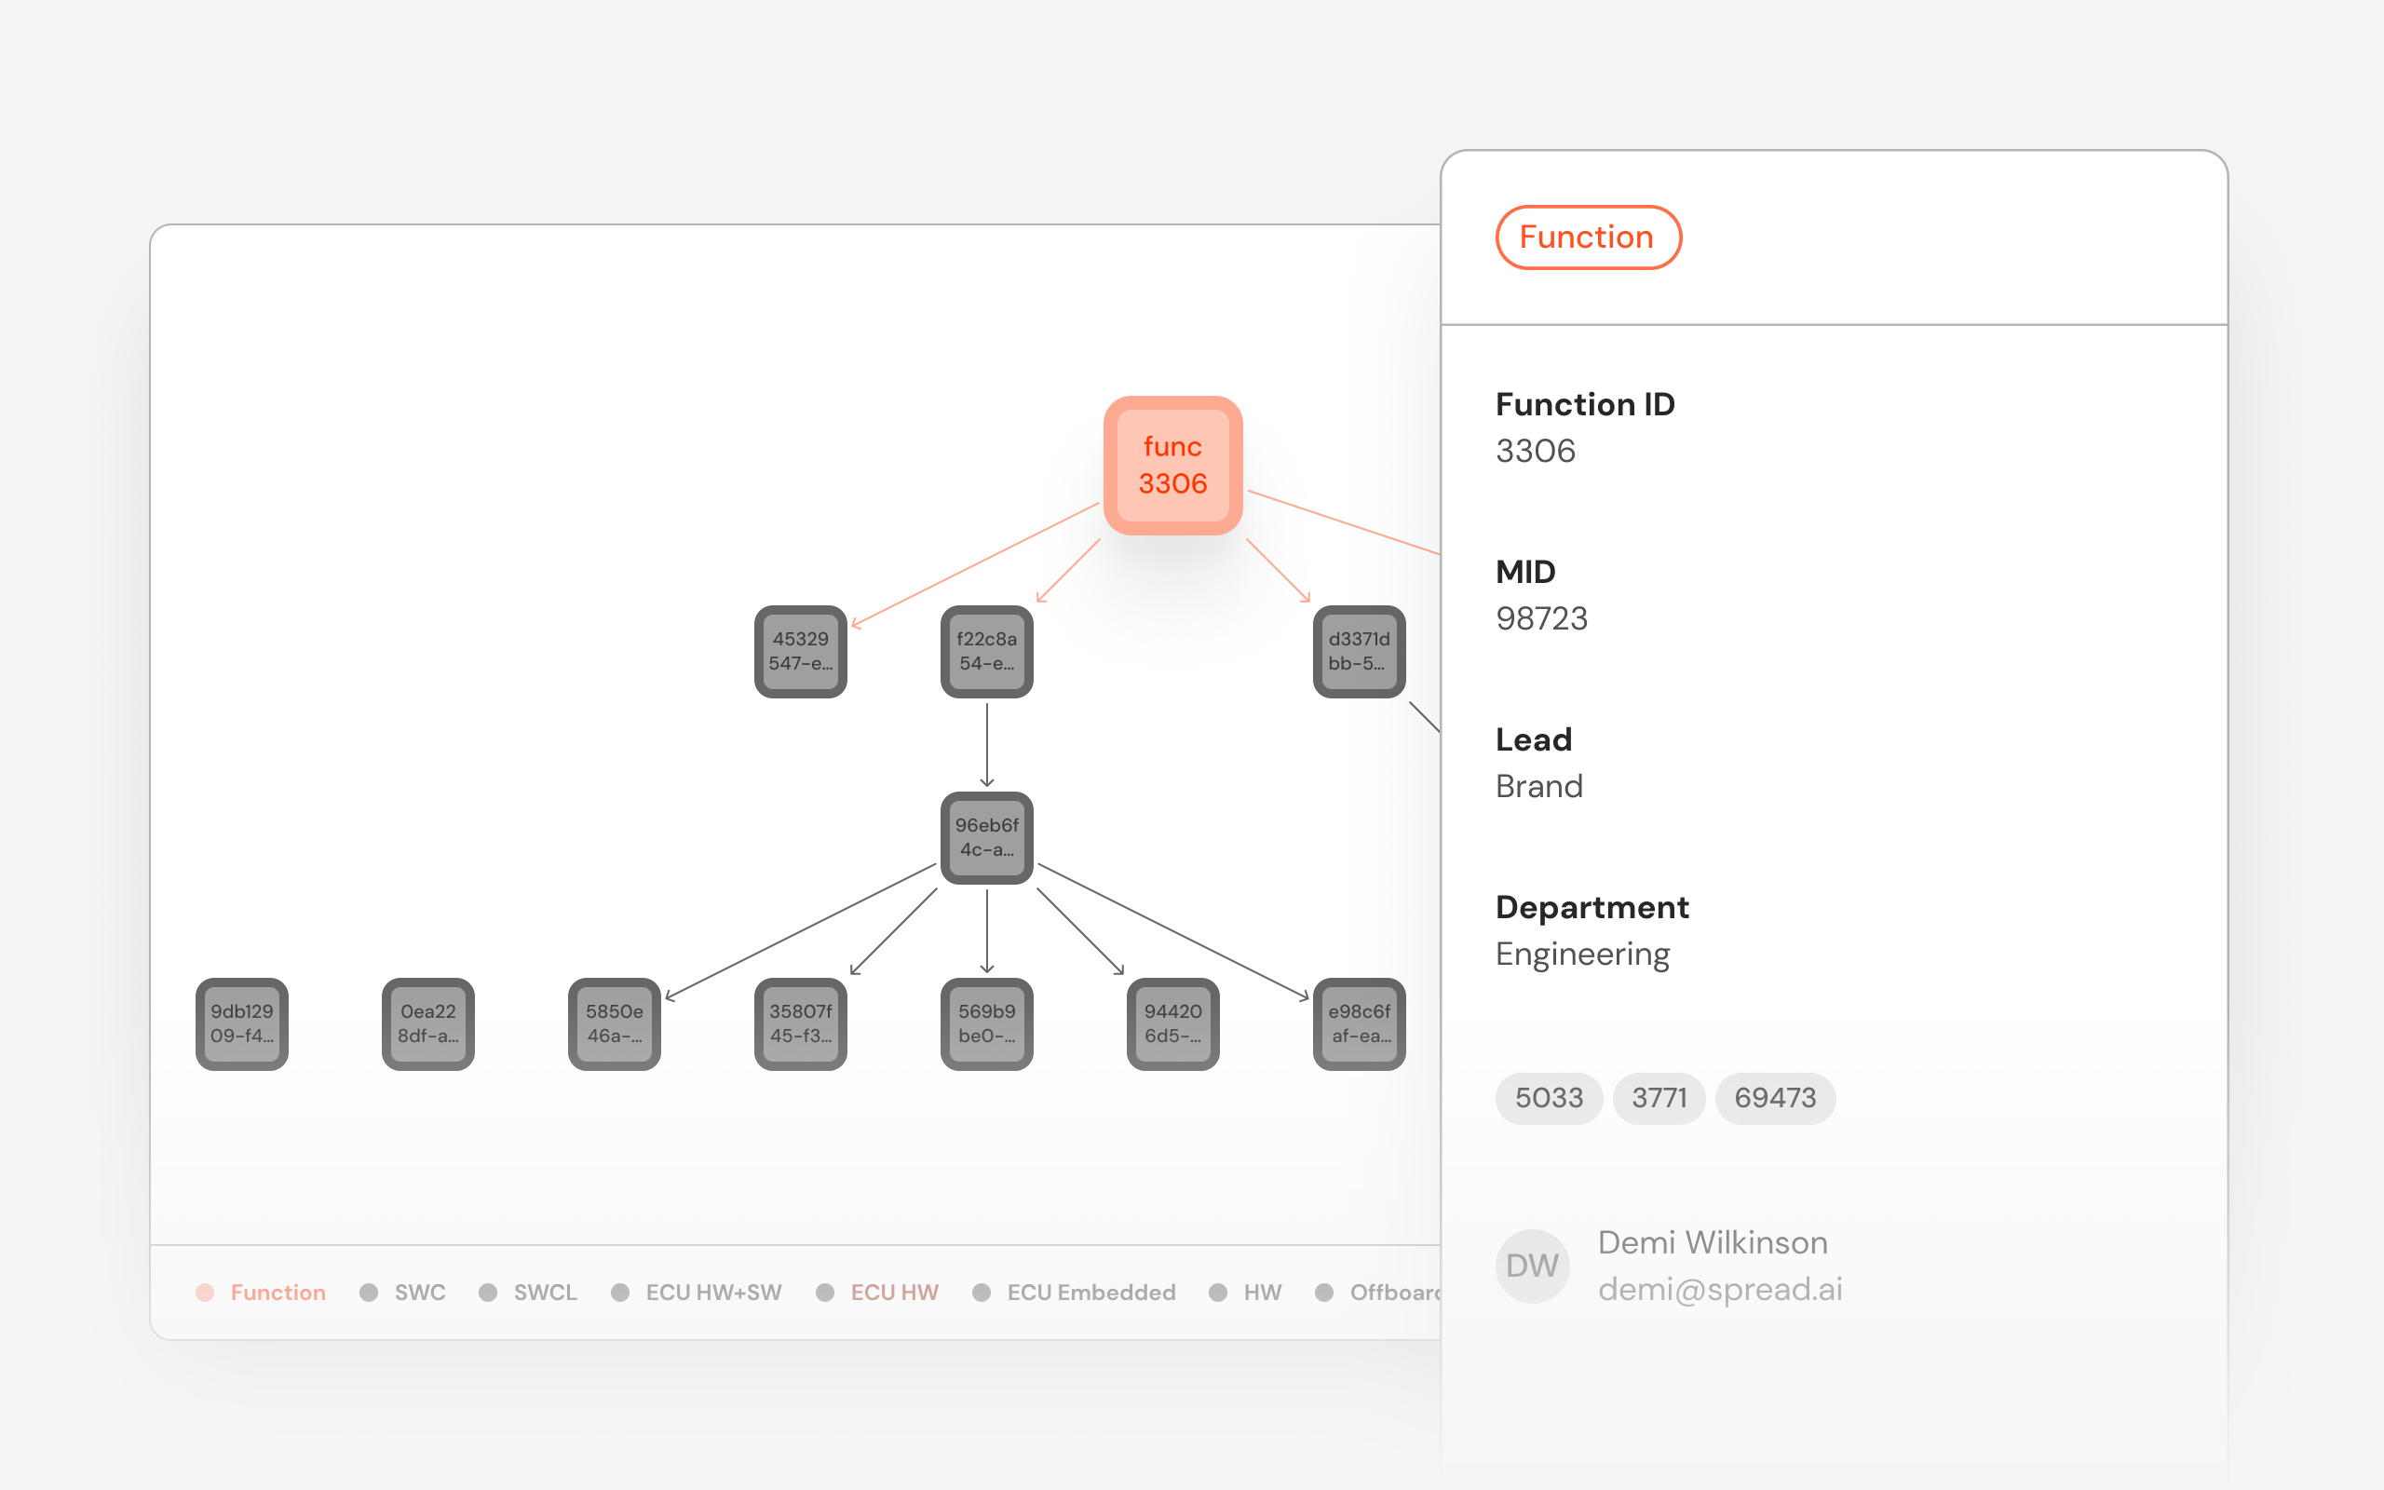
Task: Select graph node f22c8a 54-e
Action: [986, 651]
